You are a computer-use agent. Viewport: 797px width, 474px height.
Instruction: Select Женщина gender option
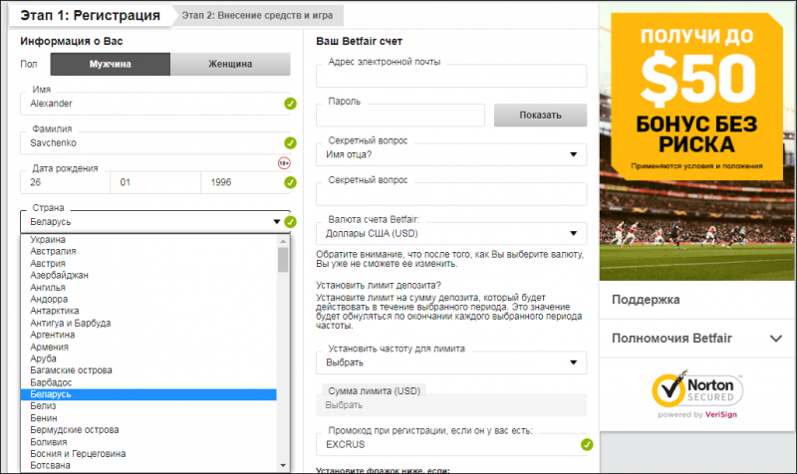click(230, 64)
